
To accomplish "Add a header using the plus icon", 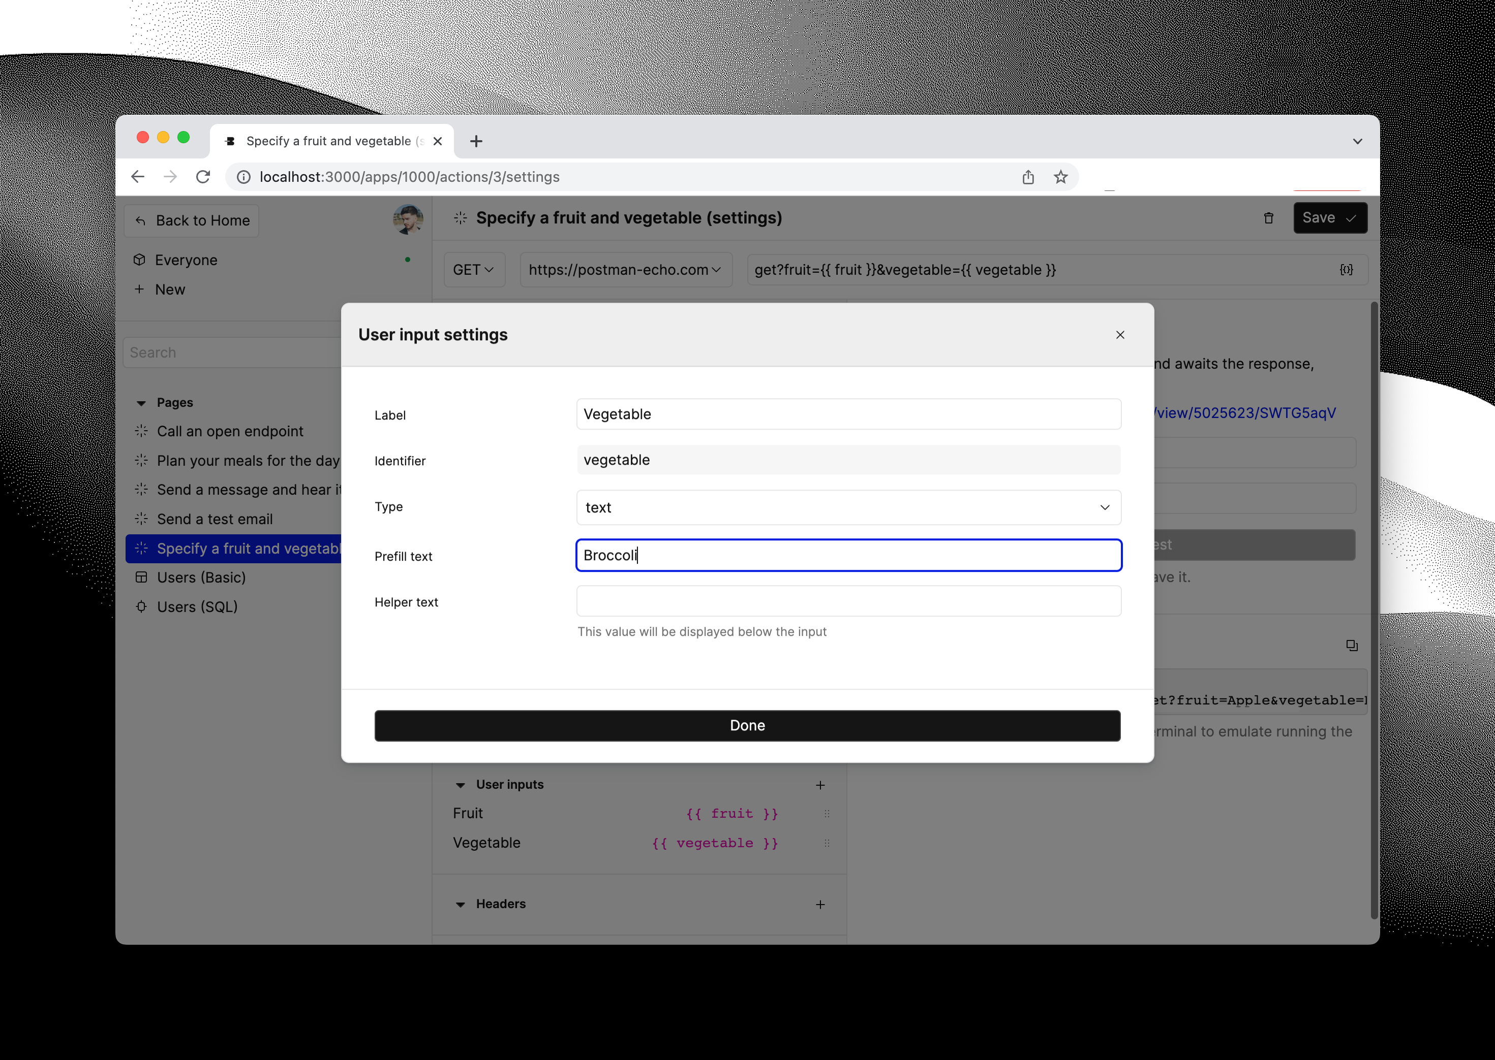I will click(820, 905).
